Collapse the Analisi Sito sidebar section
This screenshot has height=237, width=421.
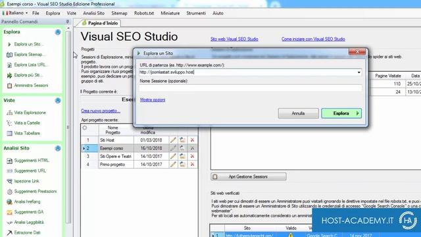(58, 148)
